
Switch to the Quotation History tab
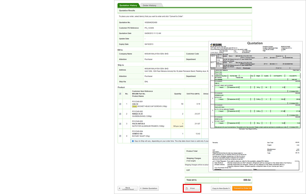click(x=128, y=5)
